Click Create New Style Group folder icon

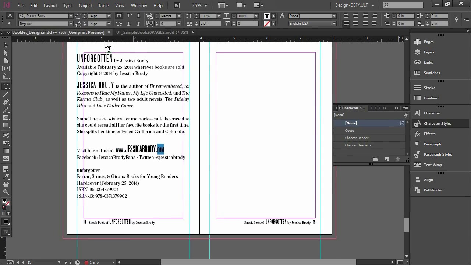coord(375,159)
